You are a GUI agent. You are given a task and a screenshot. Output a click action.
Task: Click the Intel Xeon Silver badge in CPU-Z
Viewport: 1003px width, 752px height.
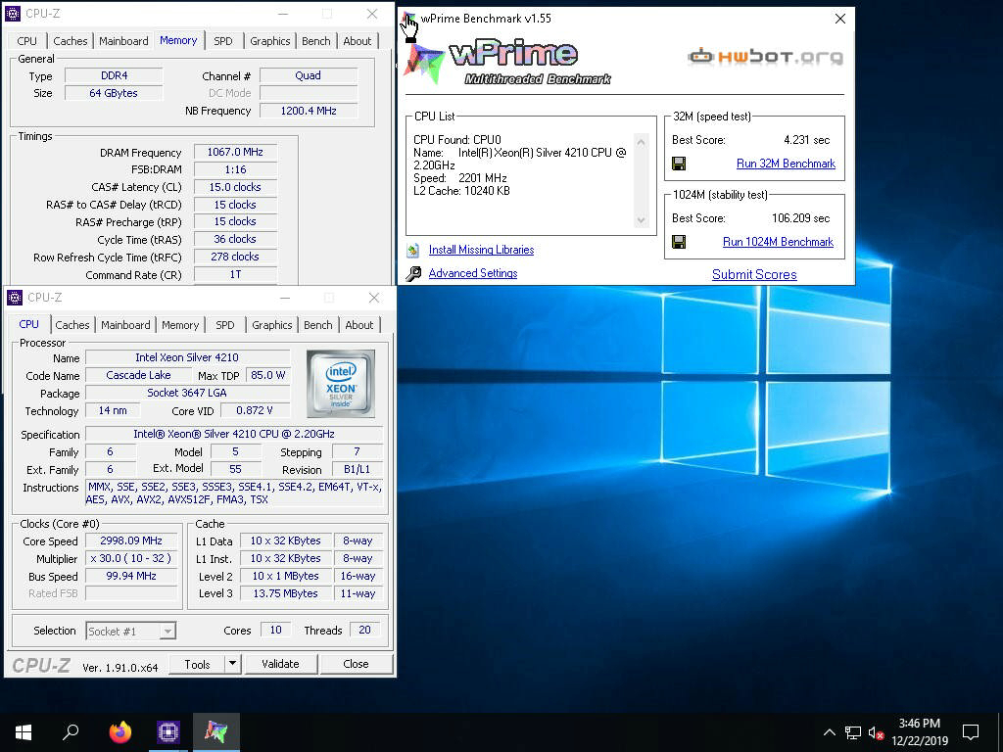coord(341,384)
